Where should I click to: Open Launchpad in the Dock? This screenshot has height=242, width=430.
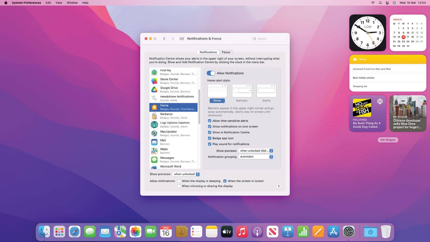click(x=59, y=232)
